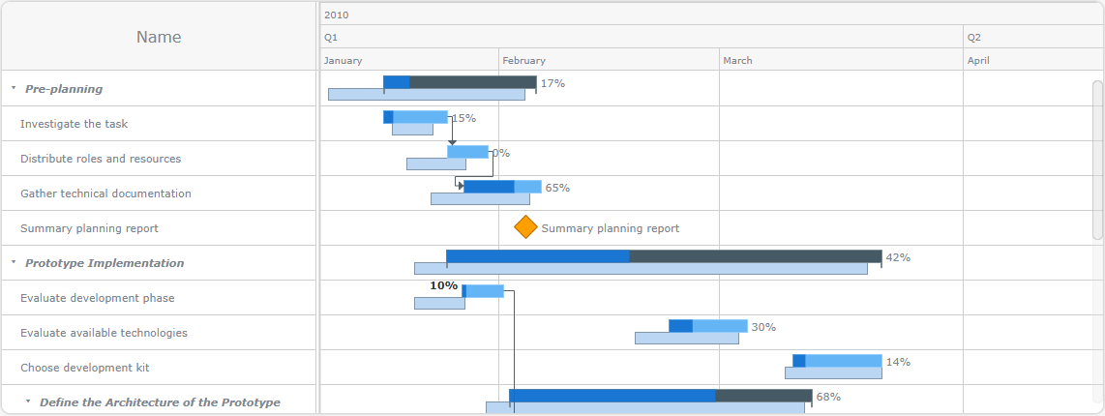Click the 2010 year header
Viewport: 1105px width, 416px height.
(x=337, y=15)
